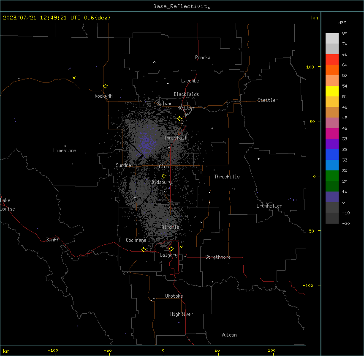Click the yellow V marker east of Calgary
The image size is (364, 356).
click(181, 247)
